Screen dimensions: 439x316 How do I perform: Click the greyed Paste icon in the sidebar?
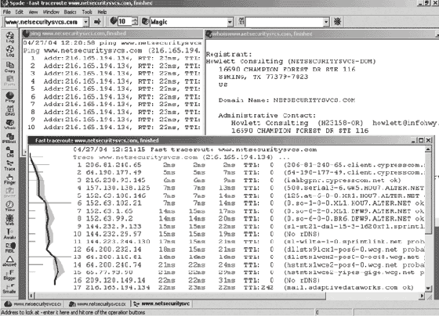9,81
